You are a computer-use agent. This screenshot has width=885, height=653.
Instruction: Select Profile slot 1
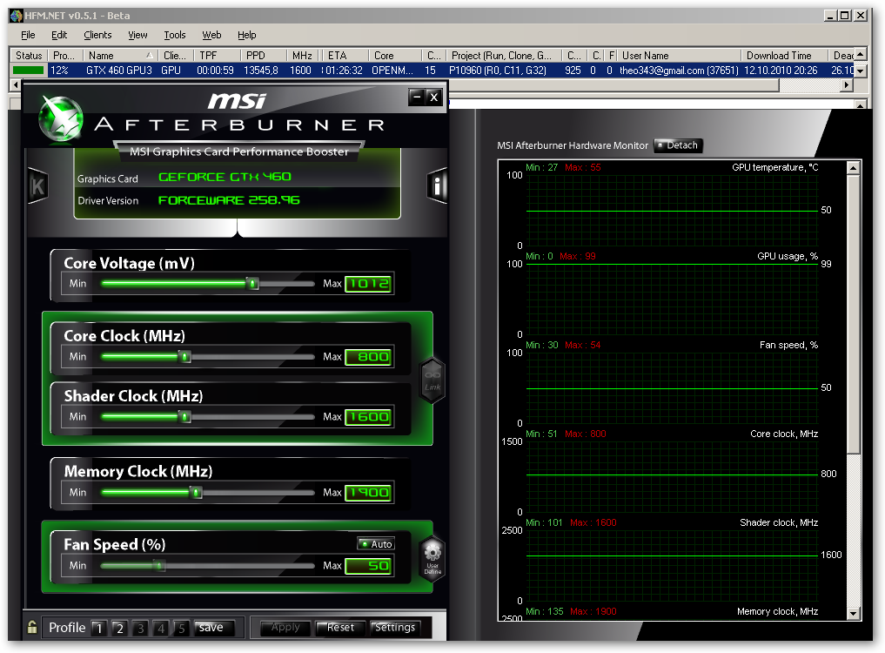coord(99,628)
